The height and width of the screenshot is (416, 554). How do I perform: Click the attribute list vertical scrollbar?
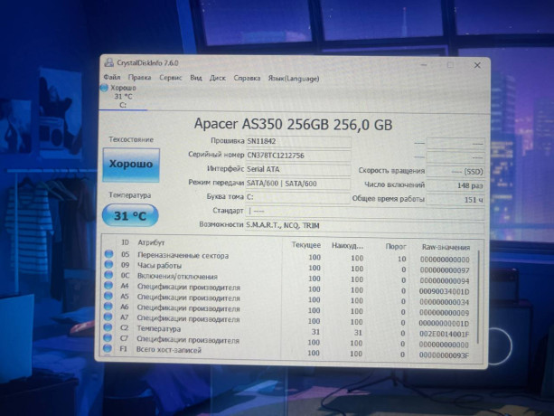click(478, 297)
